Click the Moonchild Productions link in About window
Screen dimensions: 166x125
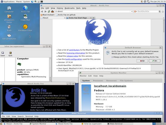55,98
